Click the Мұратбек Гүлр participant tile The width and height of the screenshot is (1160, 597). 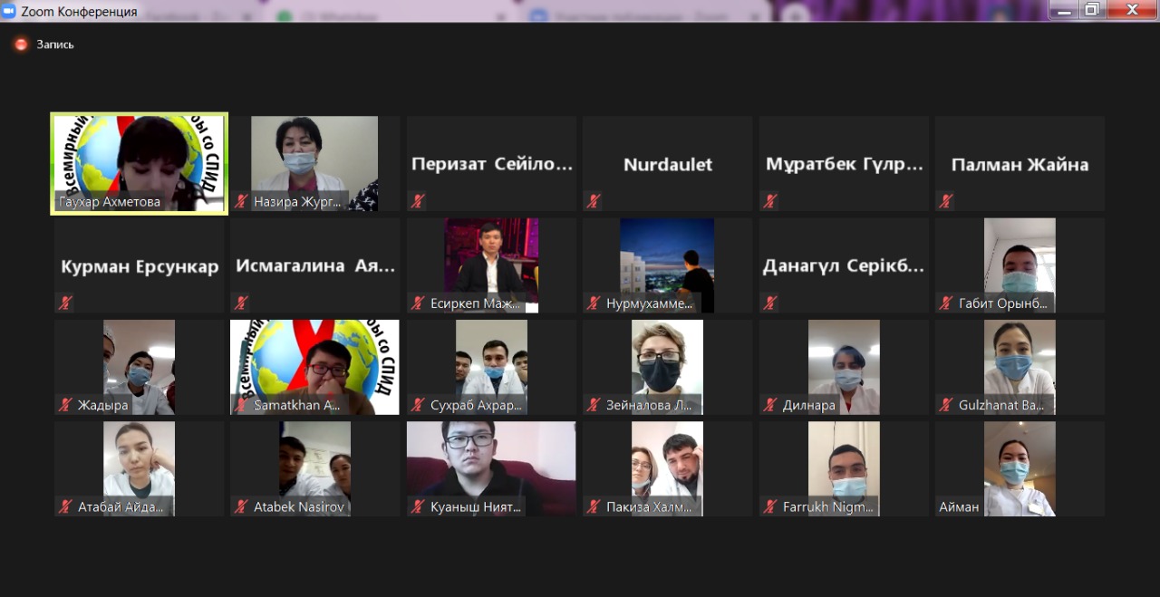tap(844, 164)
